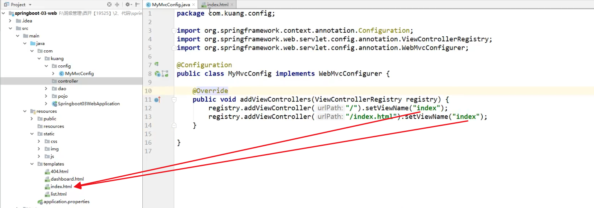Switch to index.html editor tab
Screen dimensions: 594x208
click(218, 4)
